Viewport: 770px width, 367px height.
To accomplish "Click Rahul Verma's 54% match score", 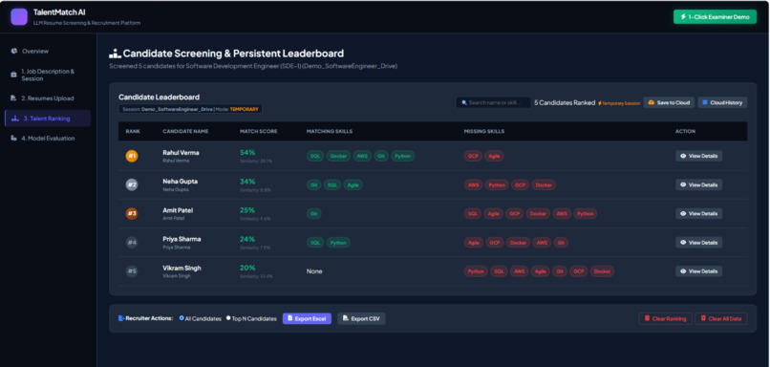I will pos(247,152).
